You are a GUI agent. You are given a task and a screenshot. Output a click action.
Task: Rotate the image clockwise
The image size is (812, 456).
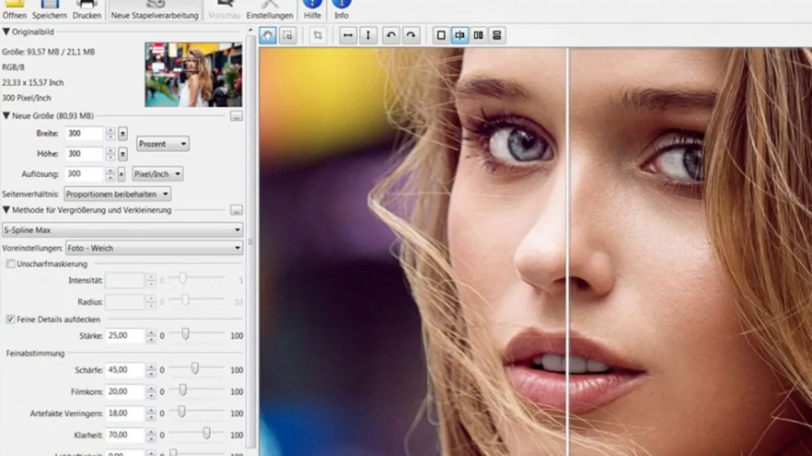411,35
